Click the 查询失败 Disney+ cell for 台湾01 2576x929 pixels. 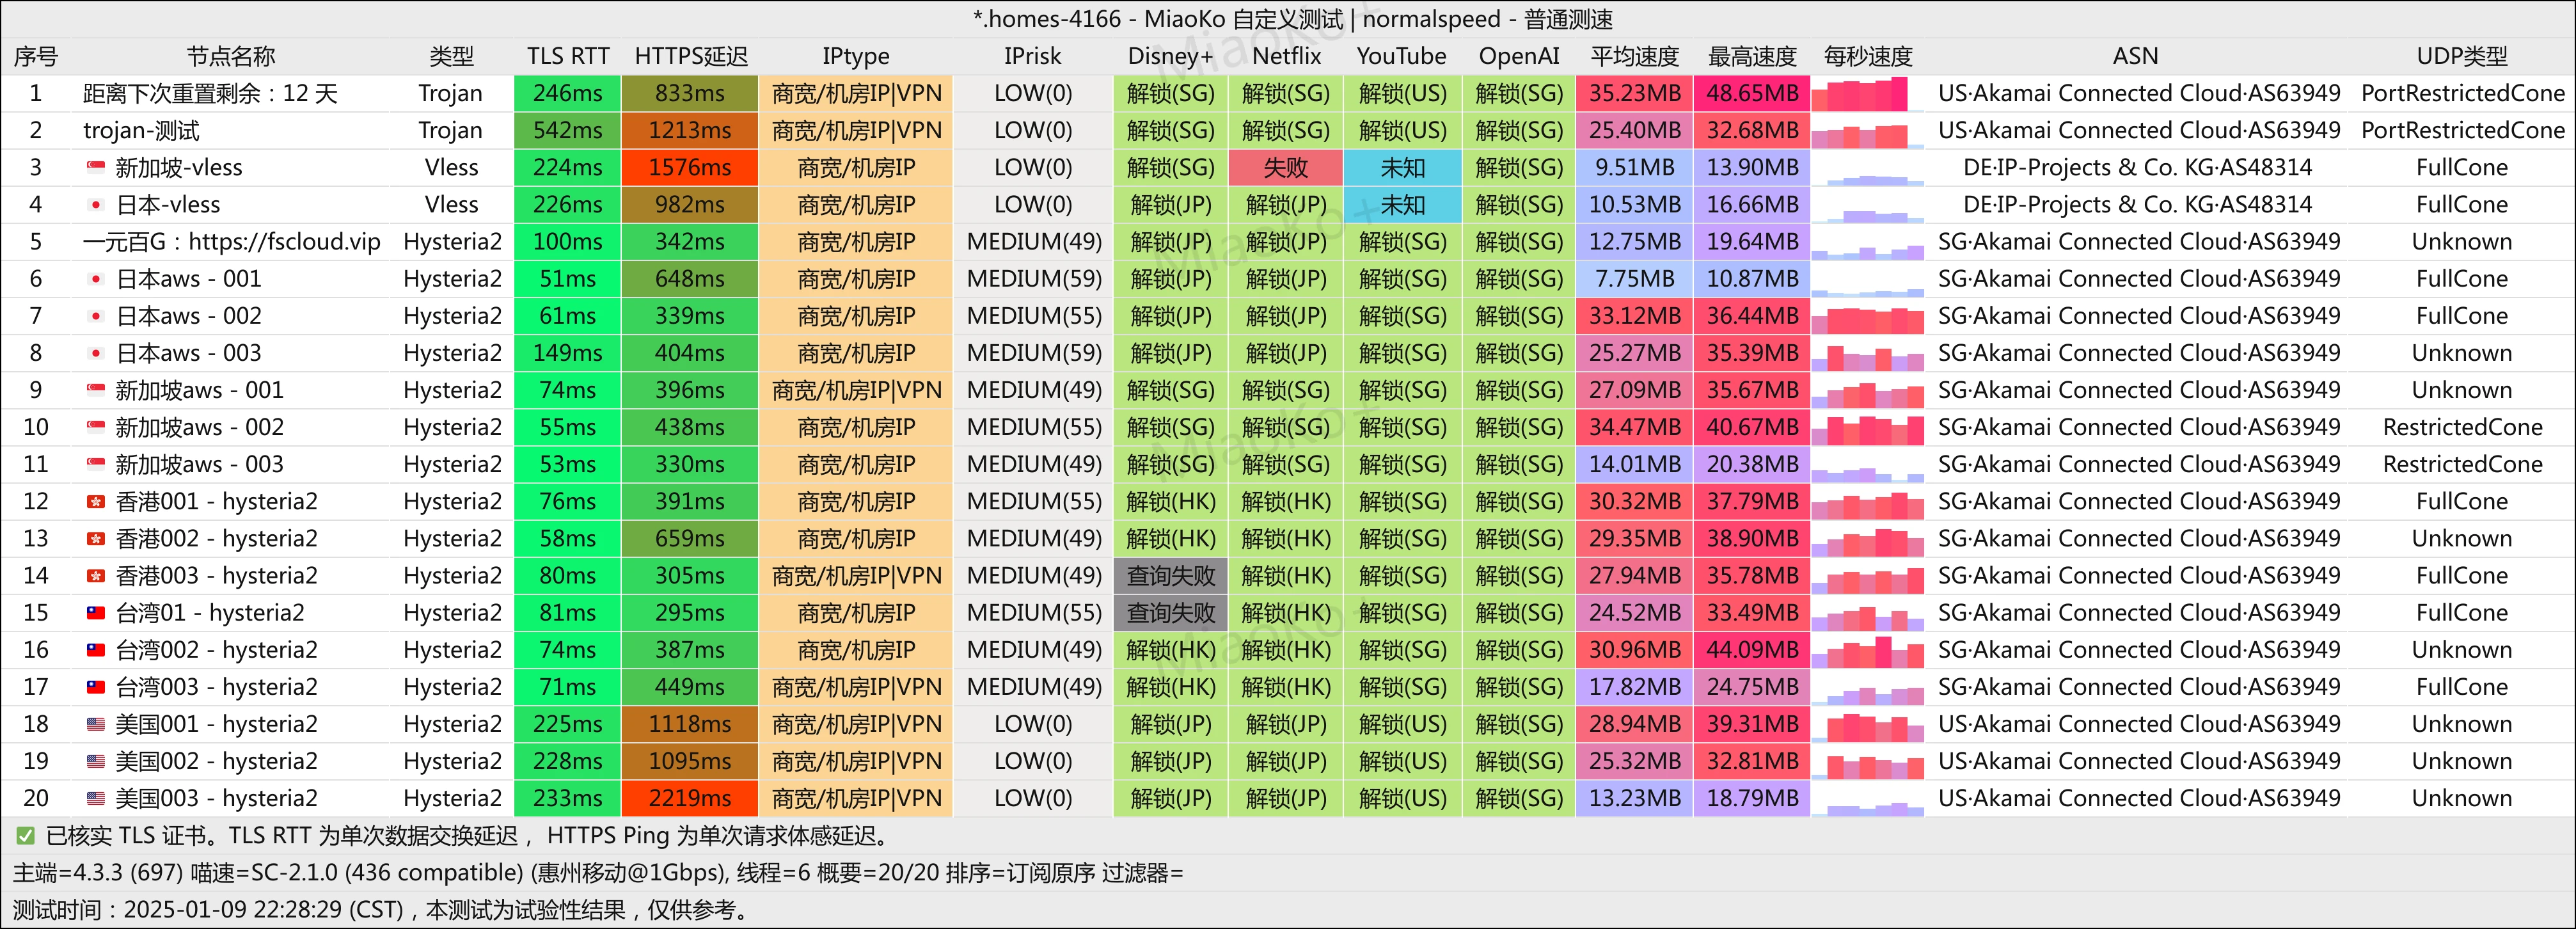pyautogui.click(x=1171, y=613)
